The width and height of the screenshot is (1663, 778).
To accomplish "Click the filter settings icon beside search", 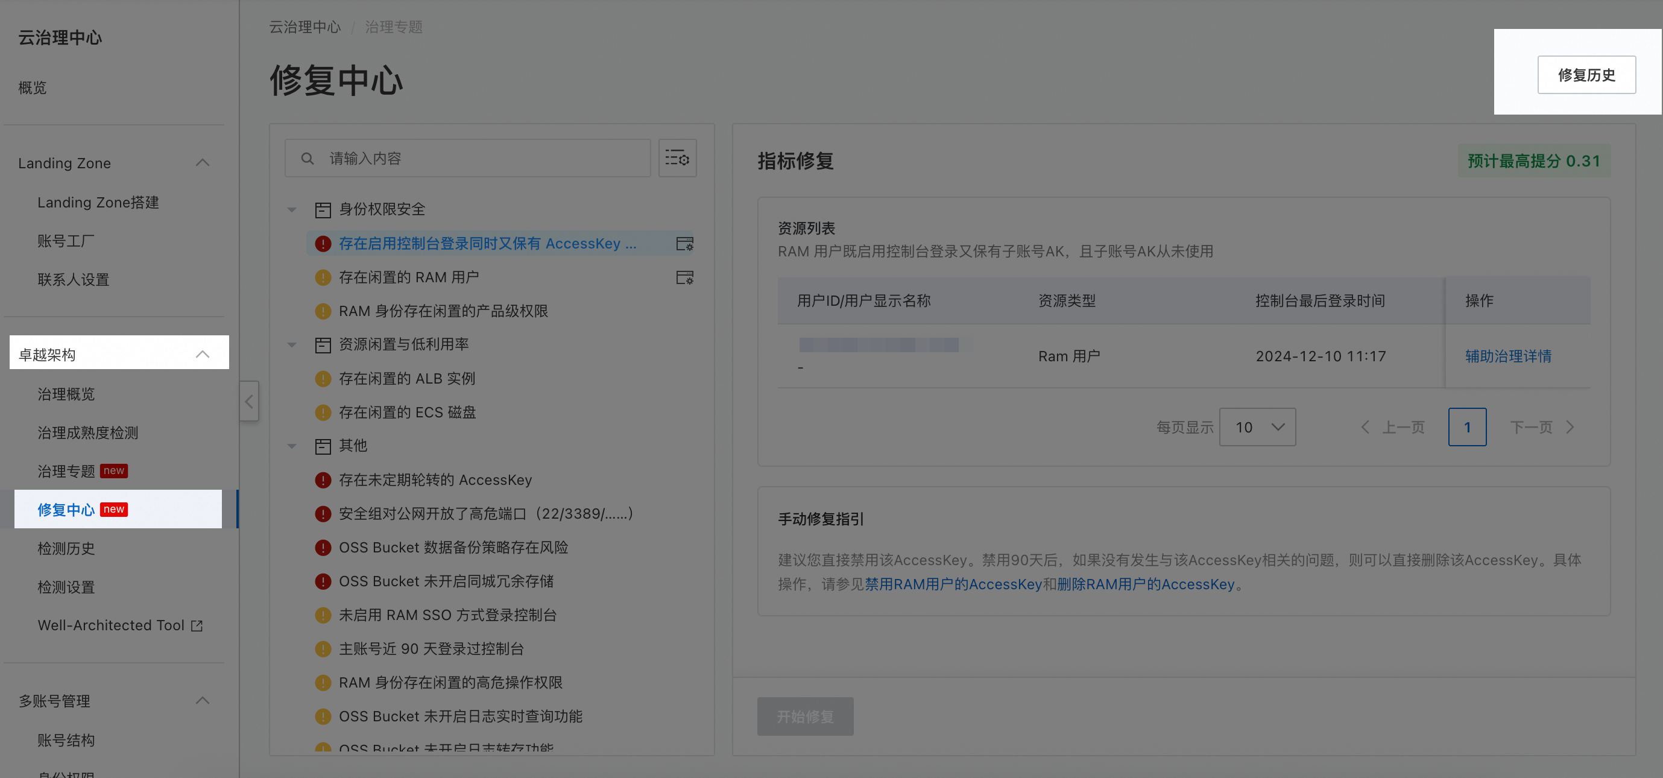I will coord(677,157).
